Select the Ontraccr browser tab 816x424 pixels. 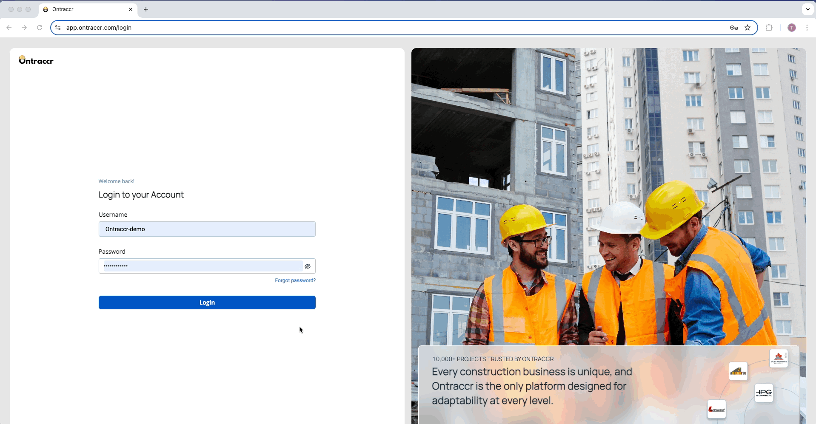[88, 9]
